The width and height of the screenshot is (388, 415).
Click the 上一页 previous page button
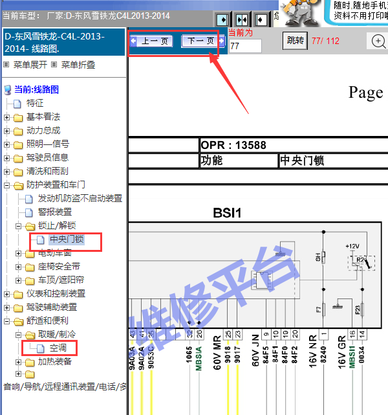tap(151, 41)
